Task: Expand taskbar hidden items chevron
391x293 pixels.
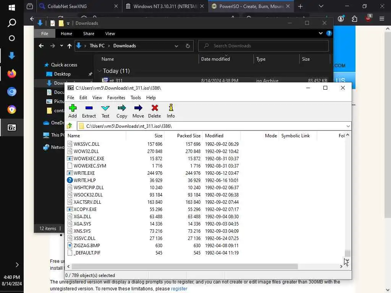Action: [17, 265]
